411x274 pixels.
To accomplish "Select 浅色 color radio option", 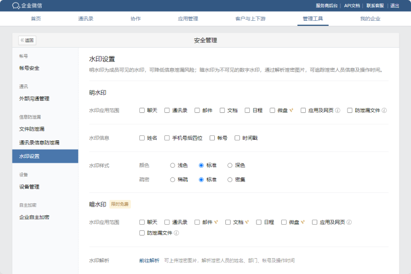I will coord(173,165).
